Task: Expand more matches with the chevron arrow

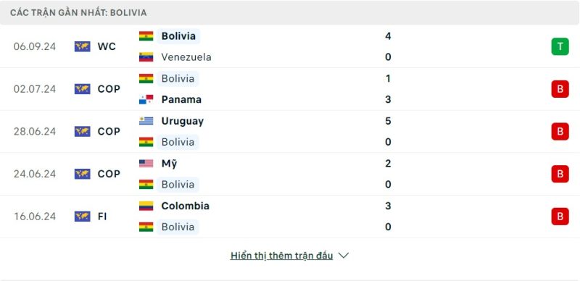Action: tap(344, 256)
